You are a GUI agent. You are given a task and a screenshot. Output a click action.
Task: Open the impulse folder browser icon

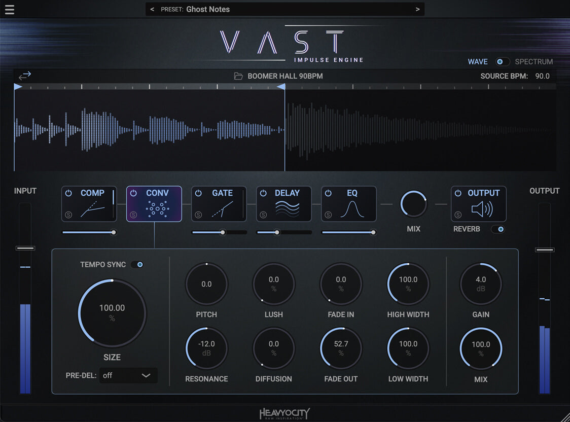[x=238, y=76]
